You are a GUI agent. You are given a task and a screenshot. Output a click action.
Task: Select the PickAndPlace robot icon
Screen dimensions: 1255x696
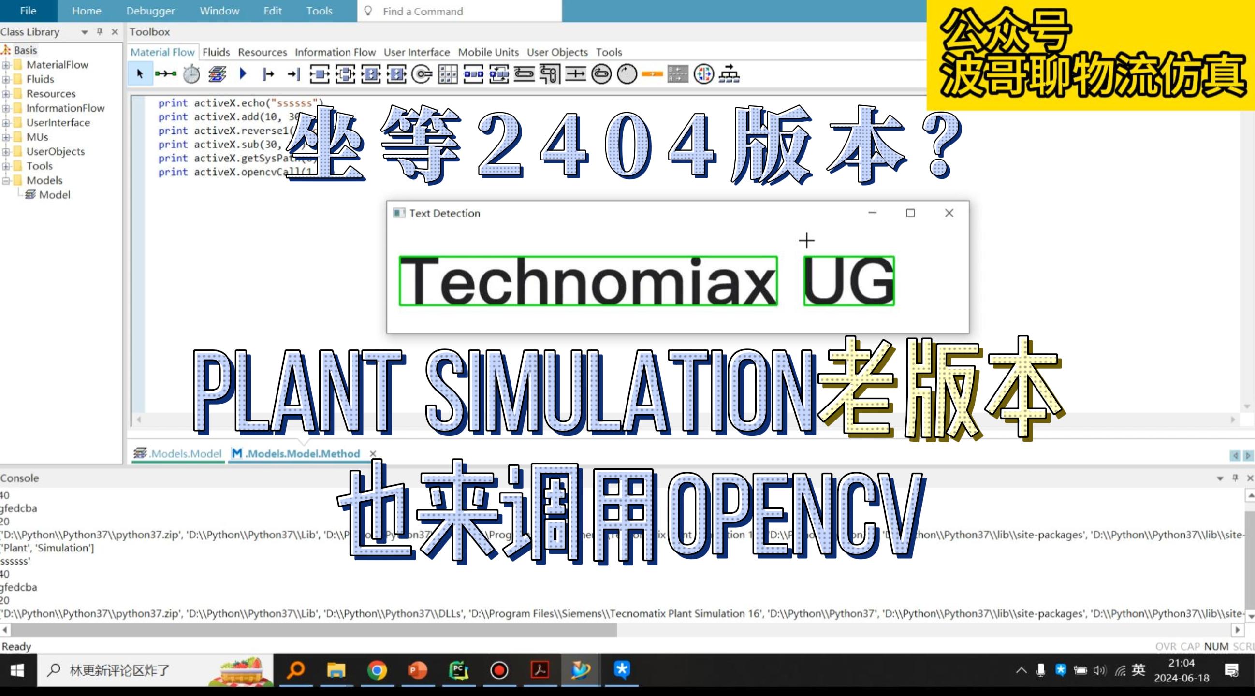point(422,74)
